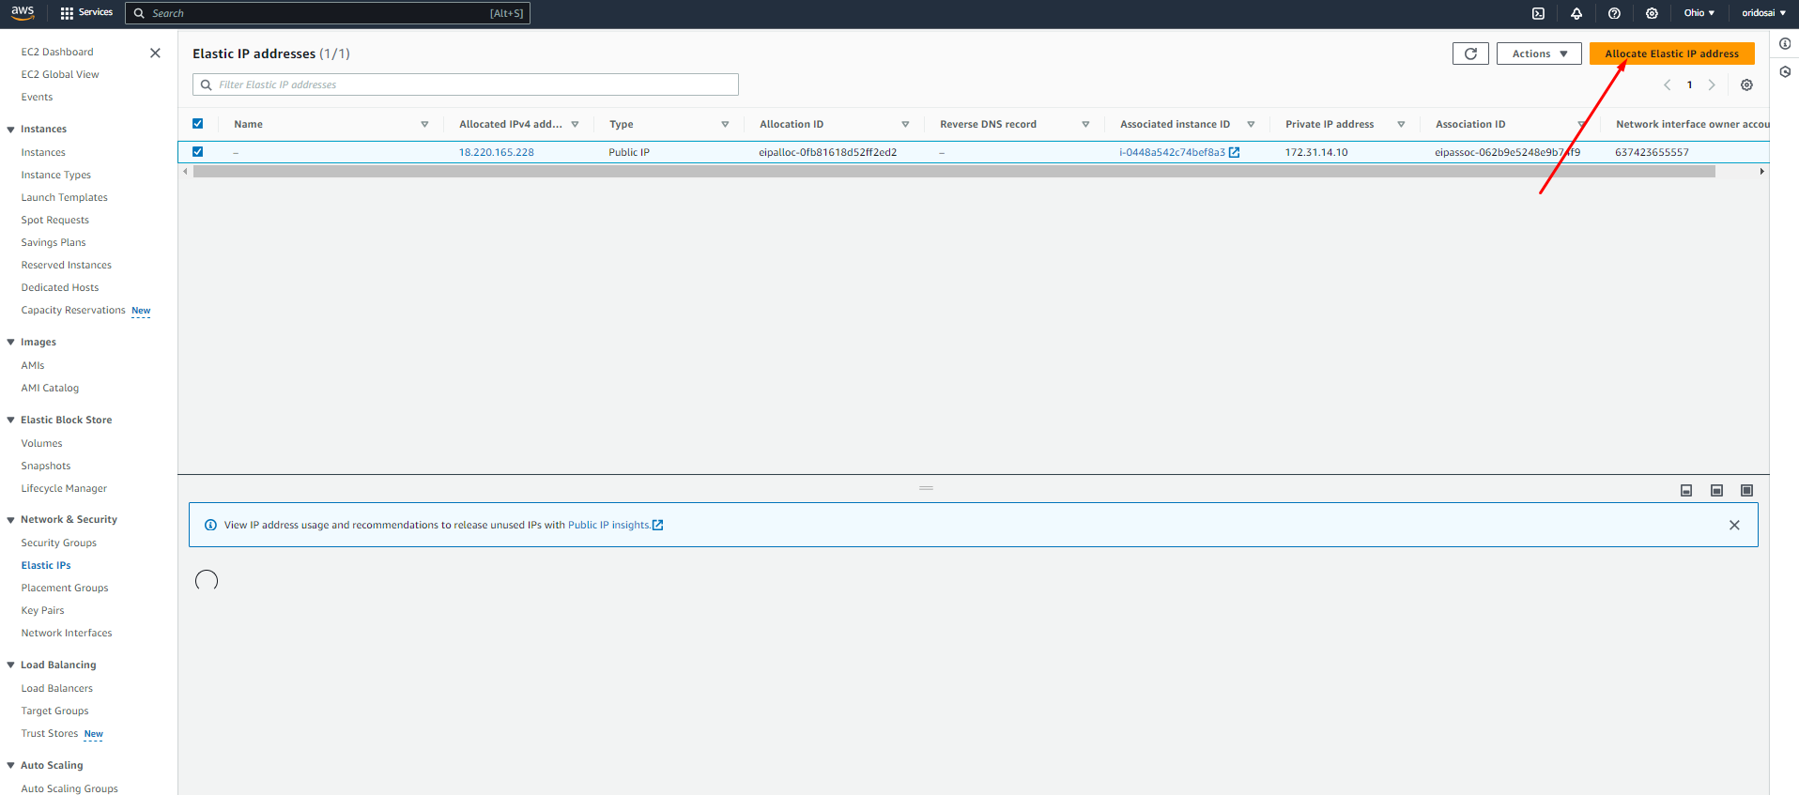Open the help question mark icon

(1614, 13)
